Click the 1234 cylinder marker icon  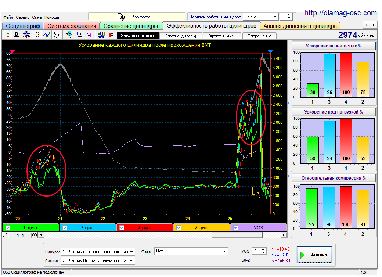(x=79, y=35)
